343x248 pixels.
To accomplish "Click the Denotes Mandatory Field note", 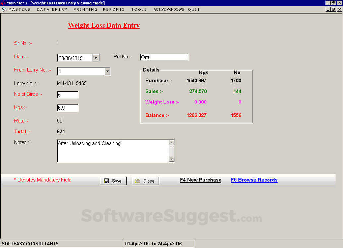I will click(x=43, y=180).
